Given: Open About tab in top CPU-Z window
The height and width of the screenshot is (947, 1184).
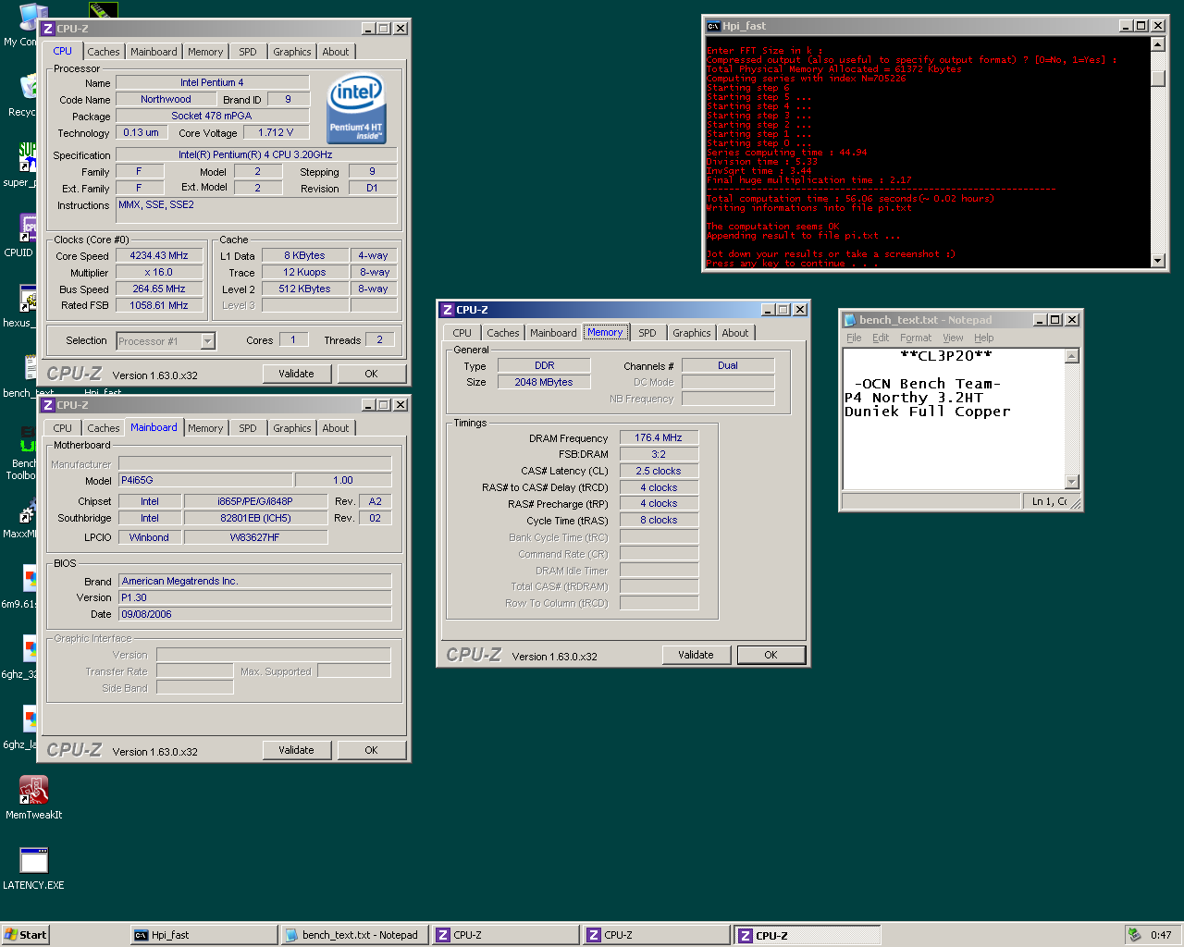Looking at the screenshot, I should (x=336, y=52).
